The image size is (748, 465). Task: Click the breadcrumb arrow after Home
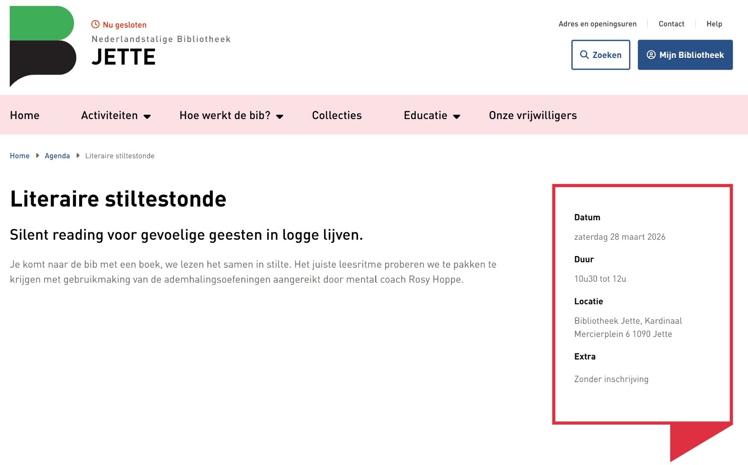click(37, 156)
